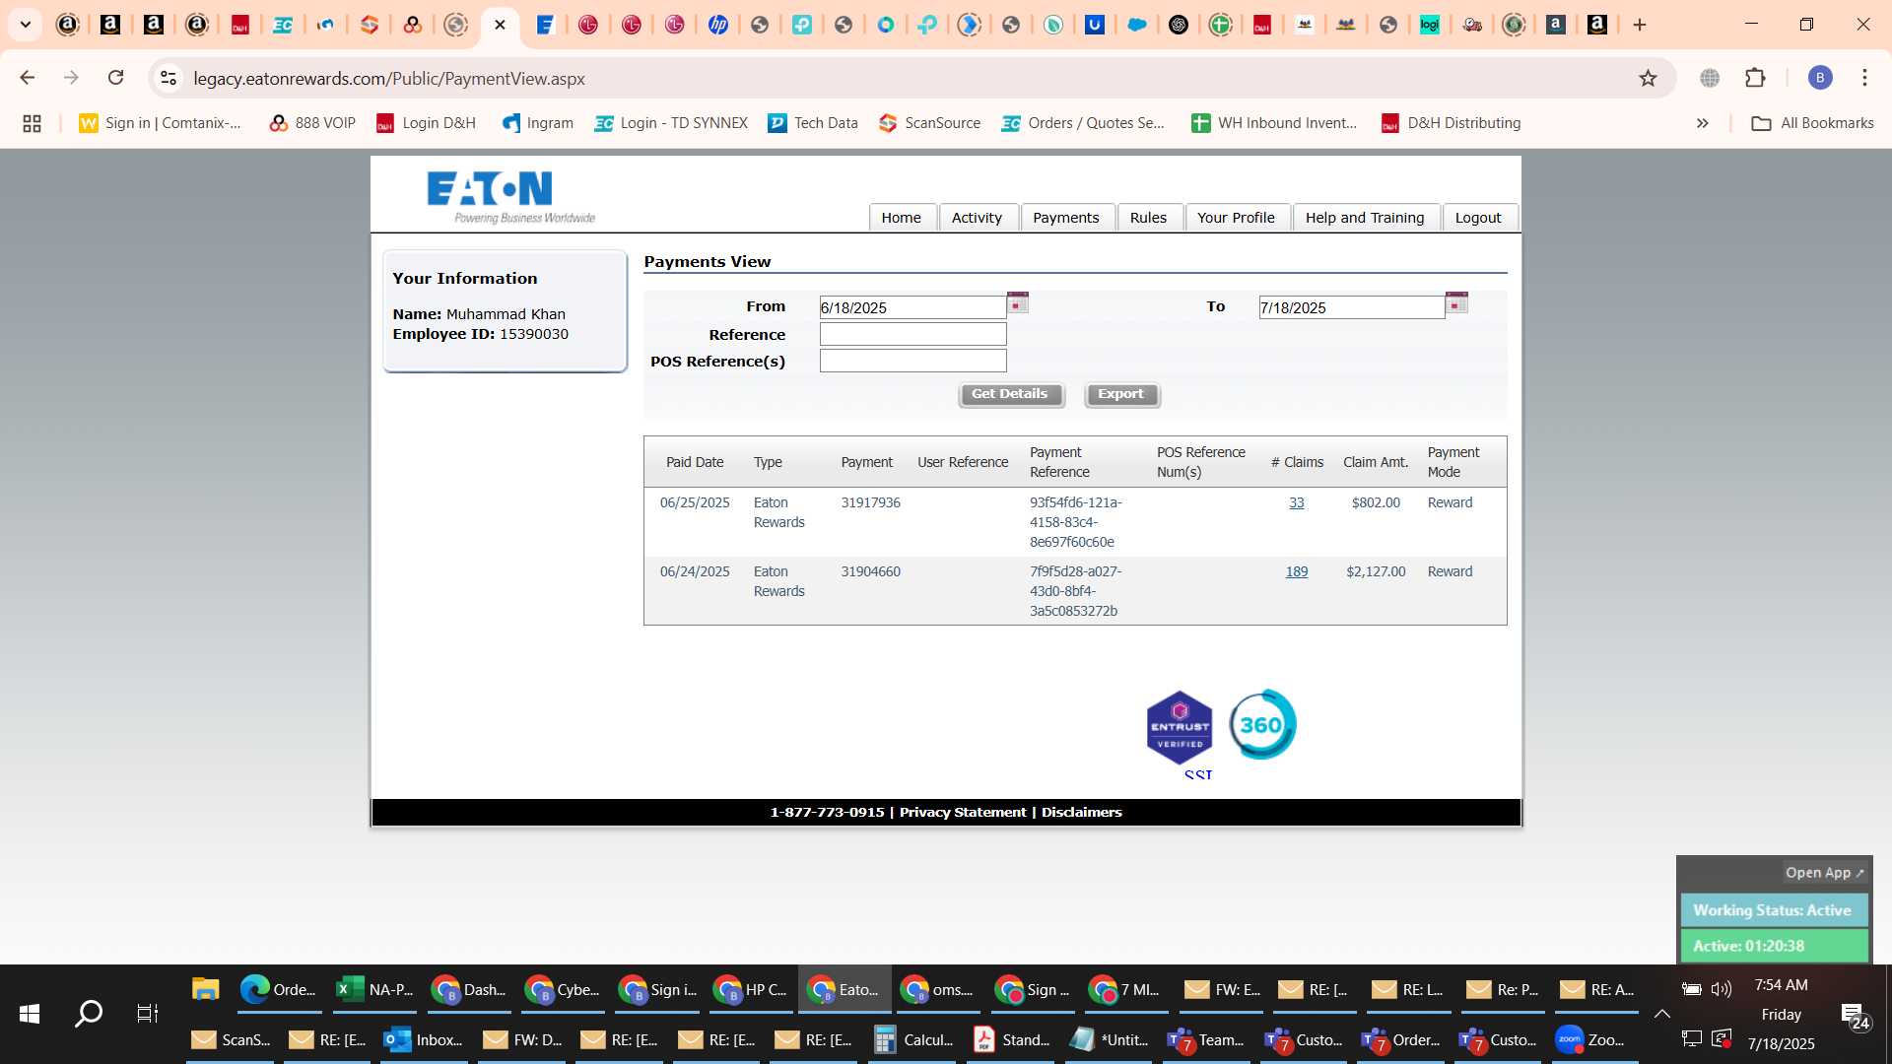Open volume control in system tray

pyautogui.click(x=1722, y=989)
